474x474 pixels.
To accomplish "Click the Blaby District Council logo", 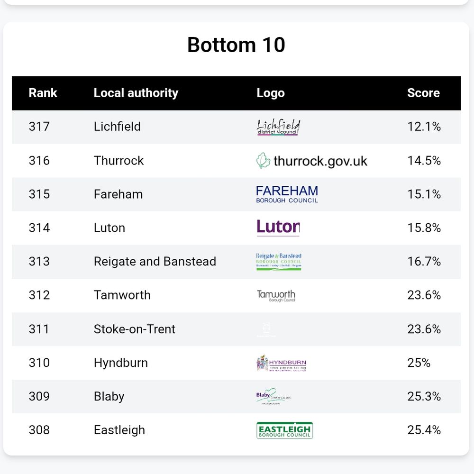I will [x=274, y=396].
